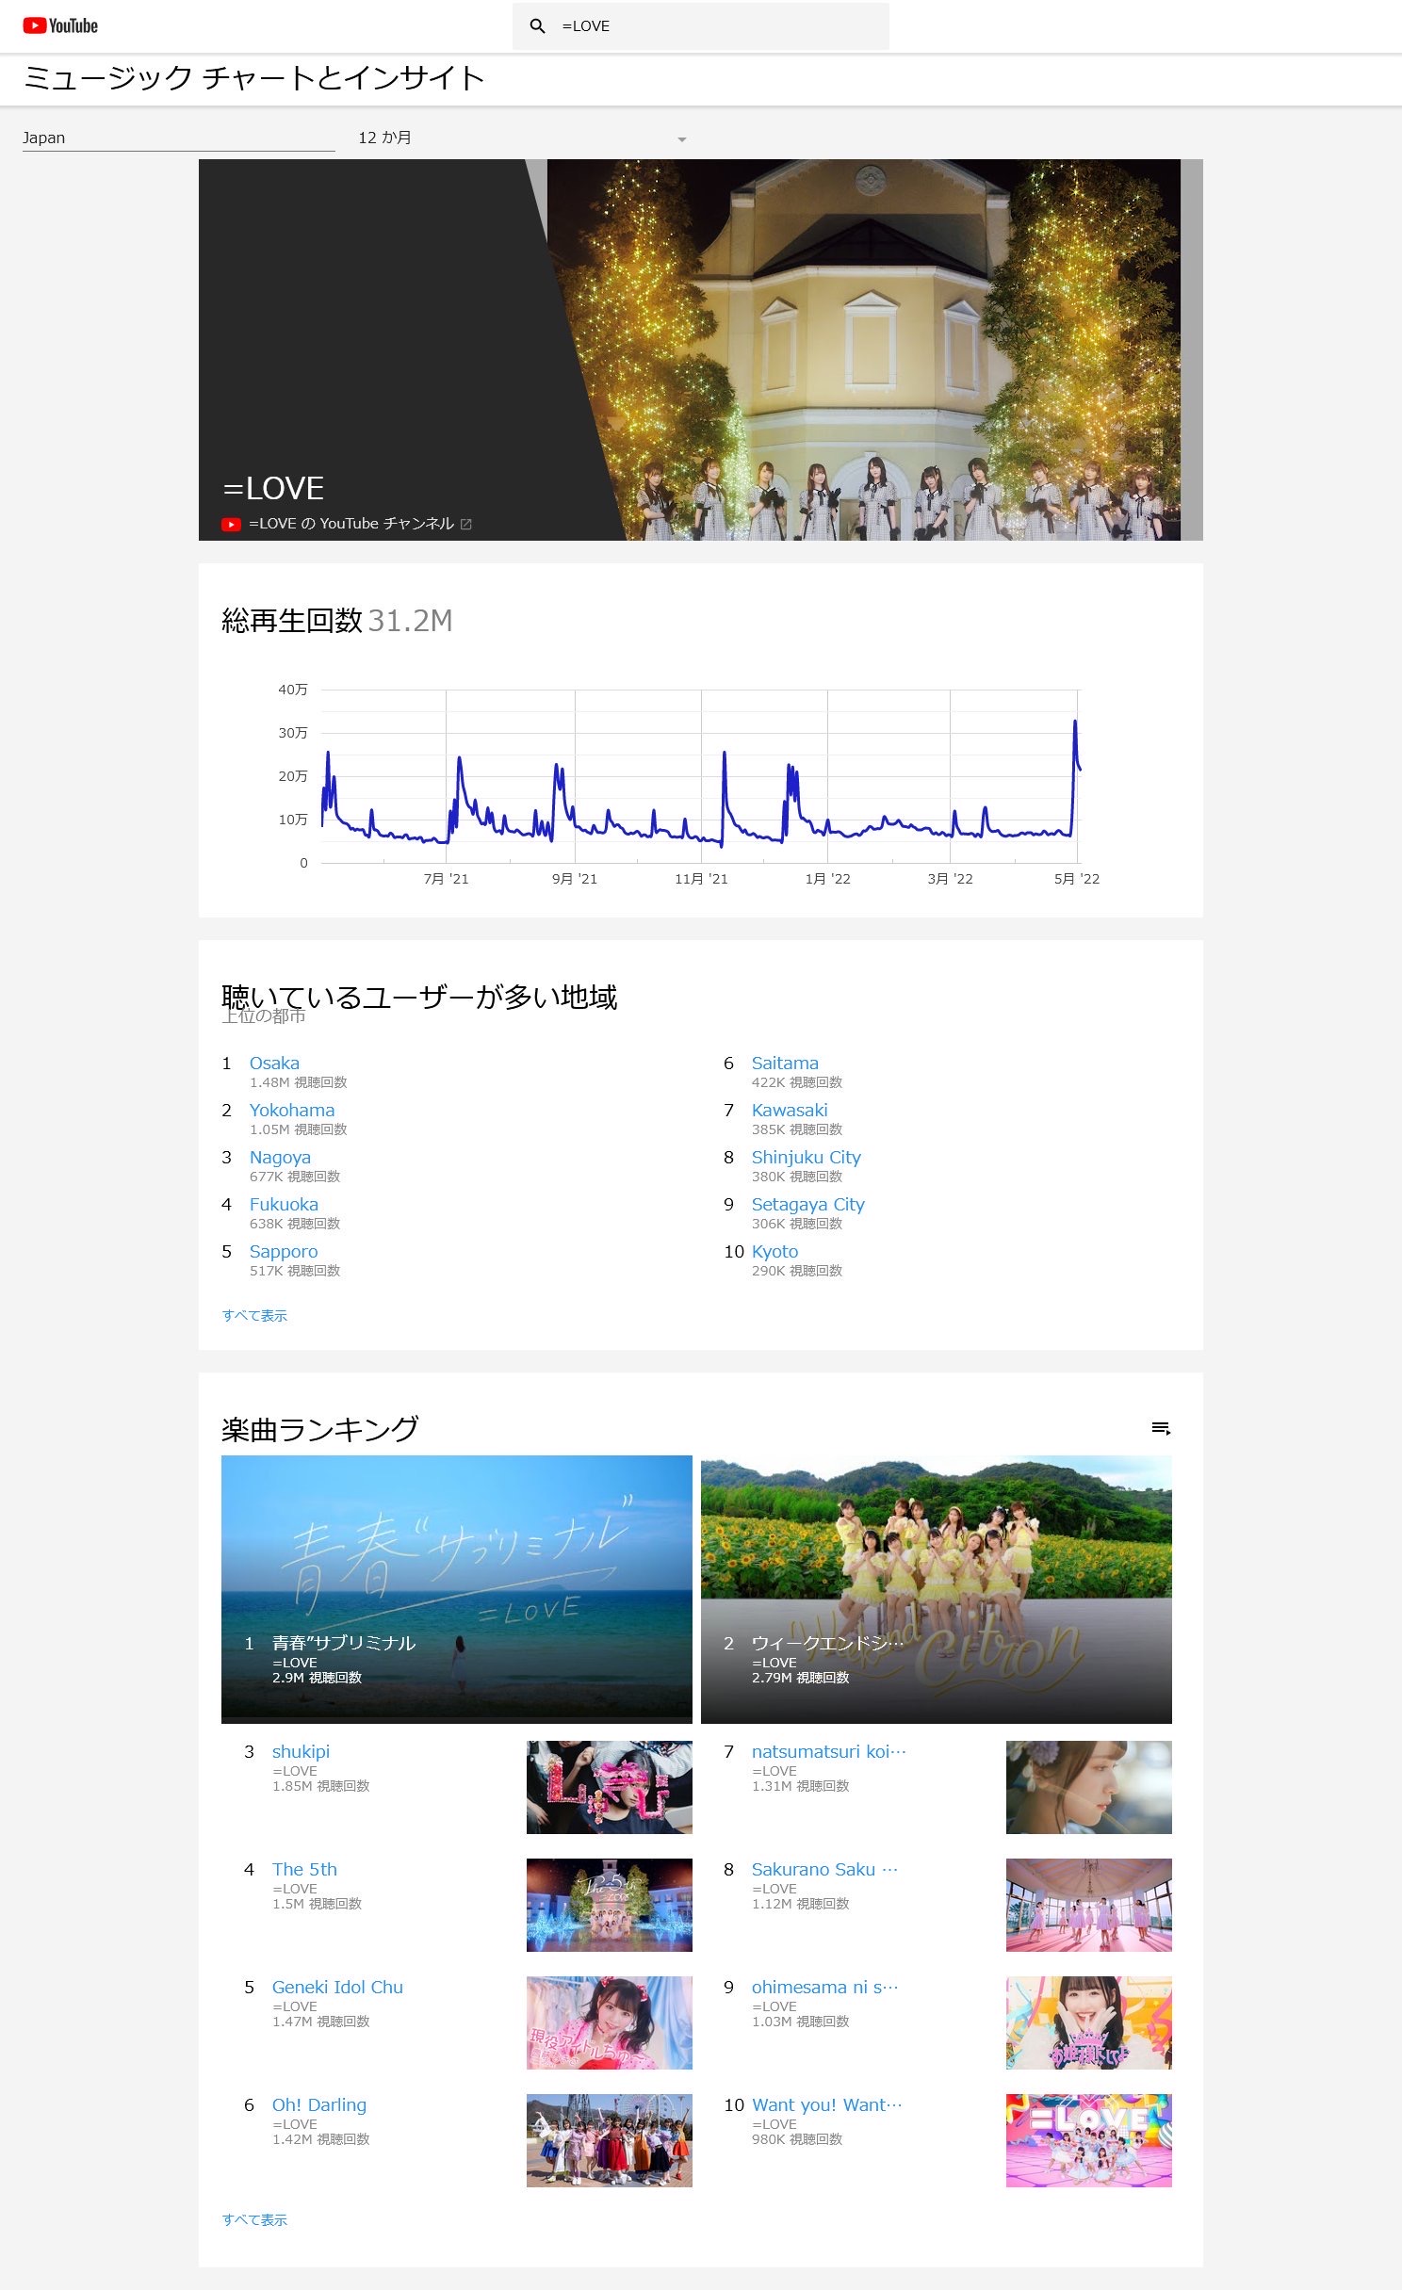The image size is (1402, 2290).
Task: Show all cities with すべて表示
Action: [x=254, y=1316]
